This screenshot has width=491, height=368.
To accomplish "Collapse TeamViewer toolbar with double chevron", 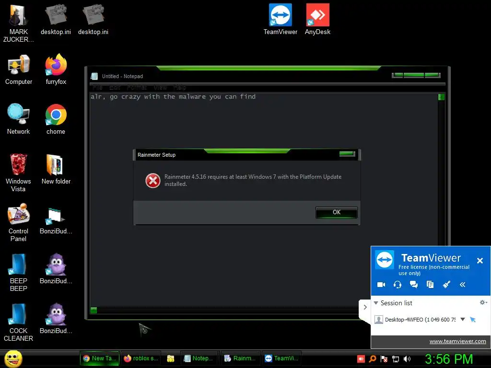I will (x=463, y=285).
